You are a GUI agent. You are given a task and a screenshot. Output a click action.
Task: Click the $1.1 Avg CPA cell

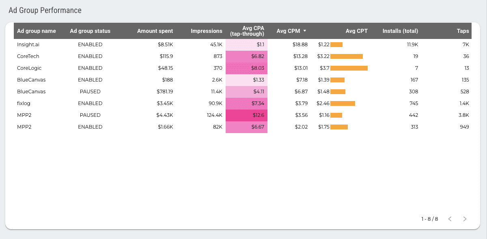[246, 45]
